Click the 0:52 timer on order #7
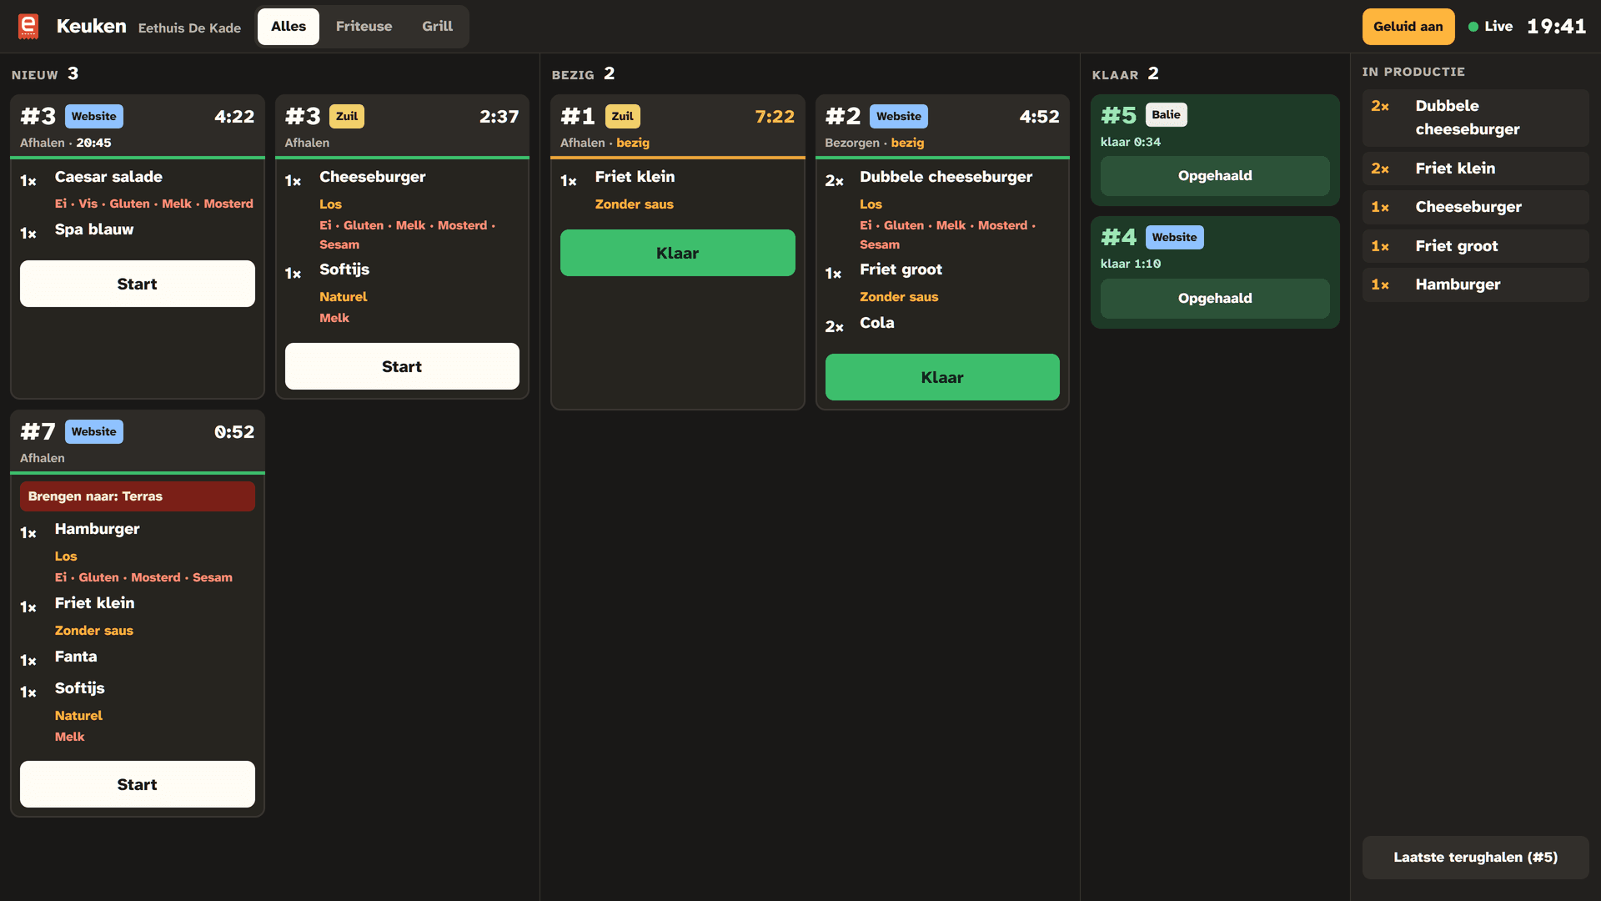 click(x=234, y=432)
